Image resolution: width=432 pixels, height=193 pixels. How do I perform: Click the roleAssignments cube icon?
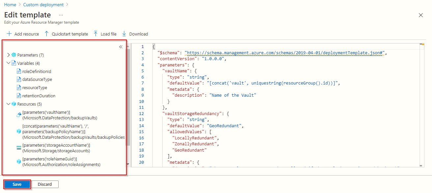(x=19, y=162)
